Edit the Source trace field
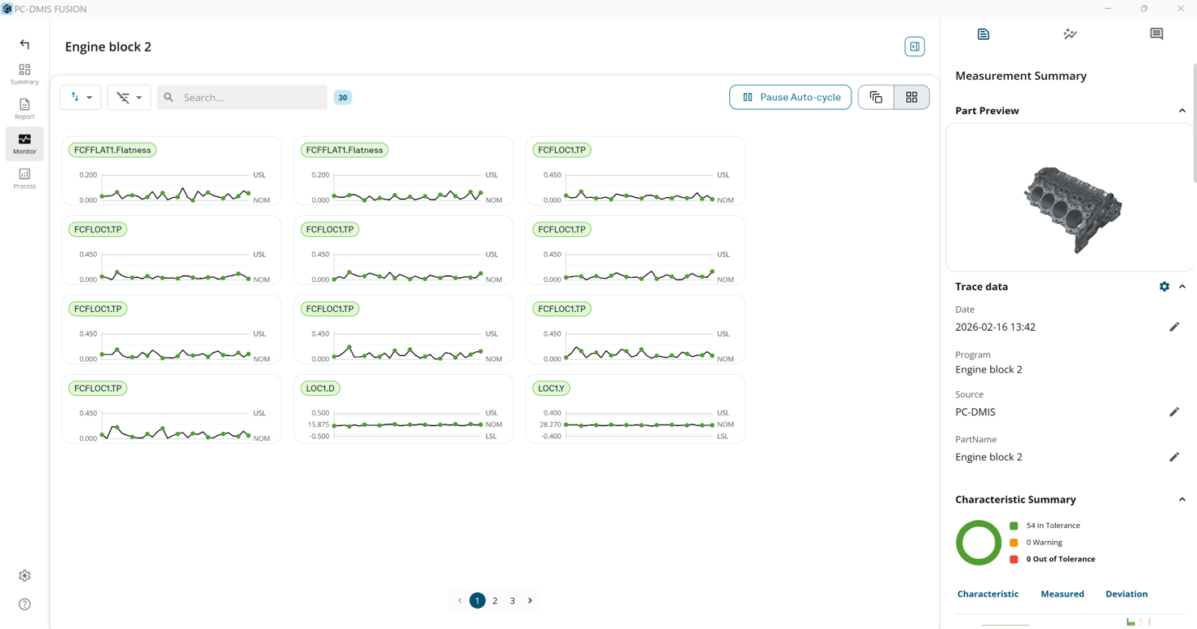 pos(1174,412)
